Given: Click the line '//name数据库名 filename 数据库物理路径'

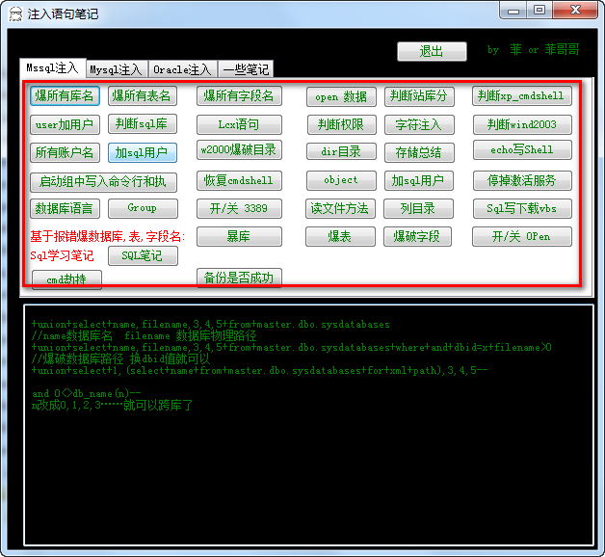Looking at the screenshot, I should (145, 335).
